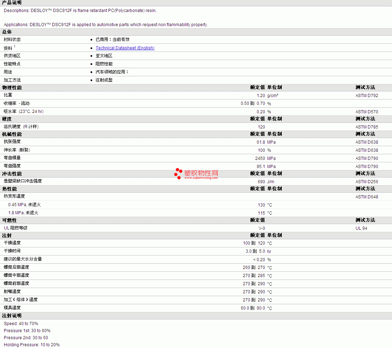This screenshot has height=348, width=392.
Task: Select the 0.45 MPa, 未退火 row
Action: pos(196,205)
